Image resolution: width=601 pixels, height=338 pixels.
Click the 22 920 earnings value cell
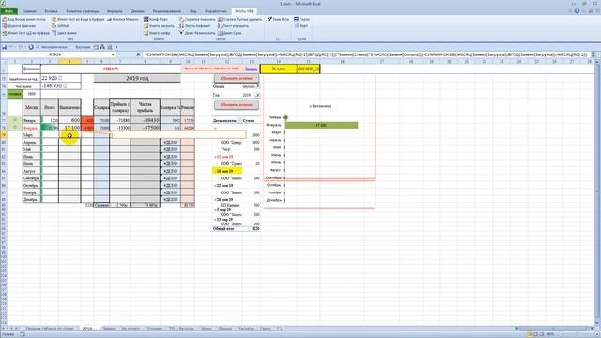[61, 78]
